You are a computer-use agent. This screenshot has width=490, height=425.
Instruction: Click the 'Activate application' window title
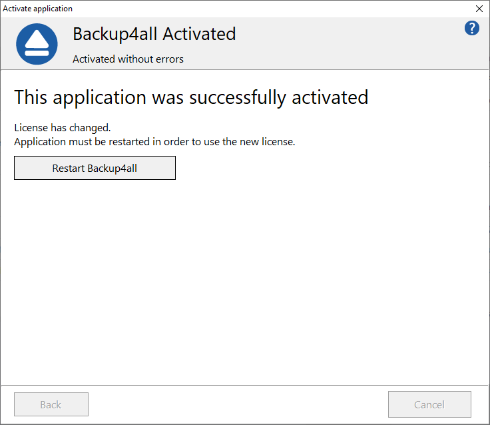point(37,9)
